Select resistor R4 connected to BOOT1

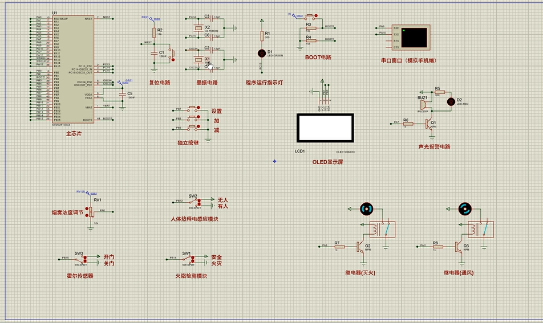311,40
